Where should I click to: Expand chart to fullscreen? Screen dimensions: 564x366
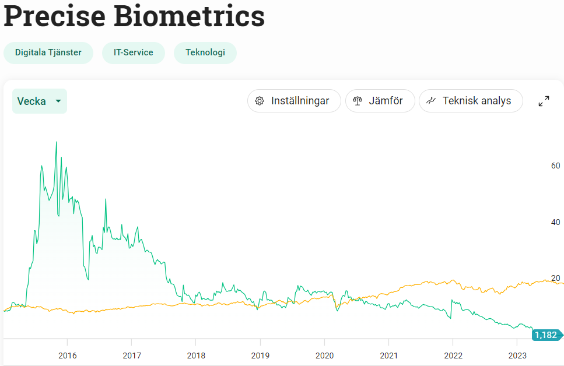click(544, 101)
